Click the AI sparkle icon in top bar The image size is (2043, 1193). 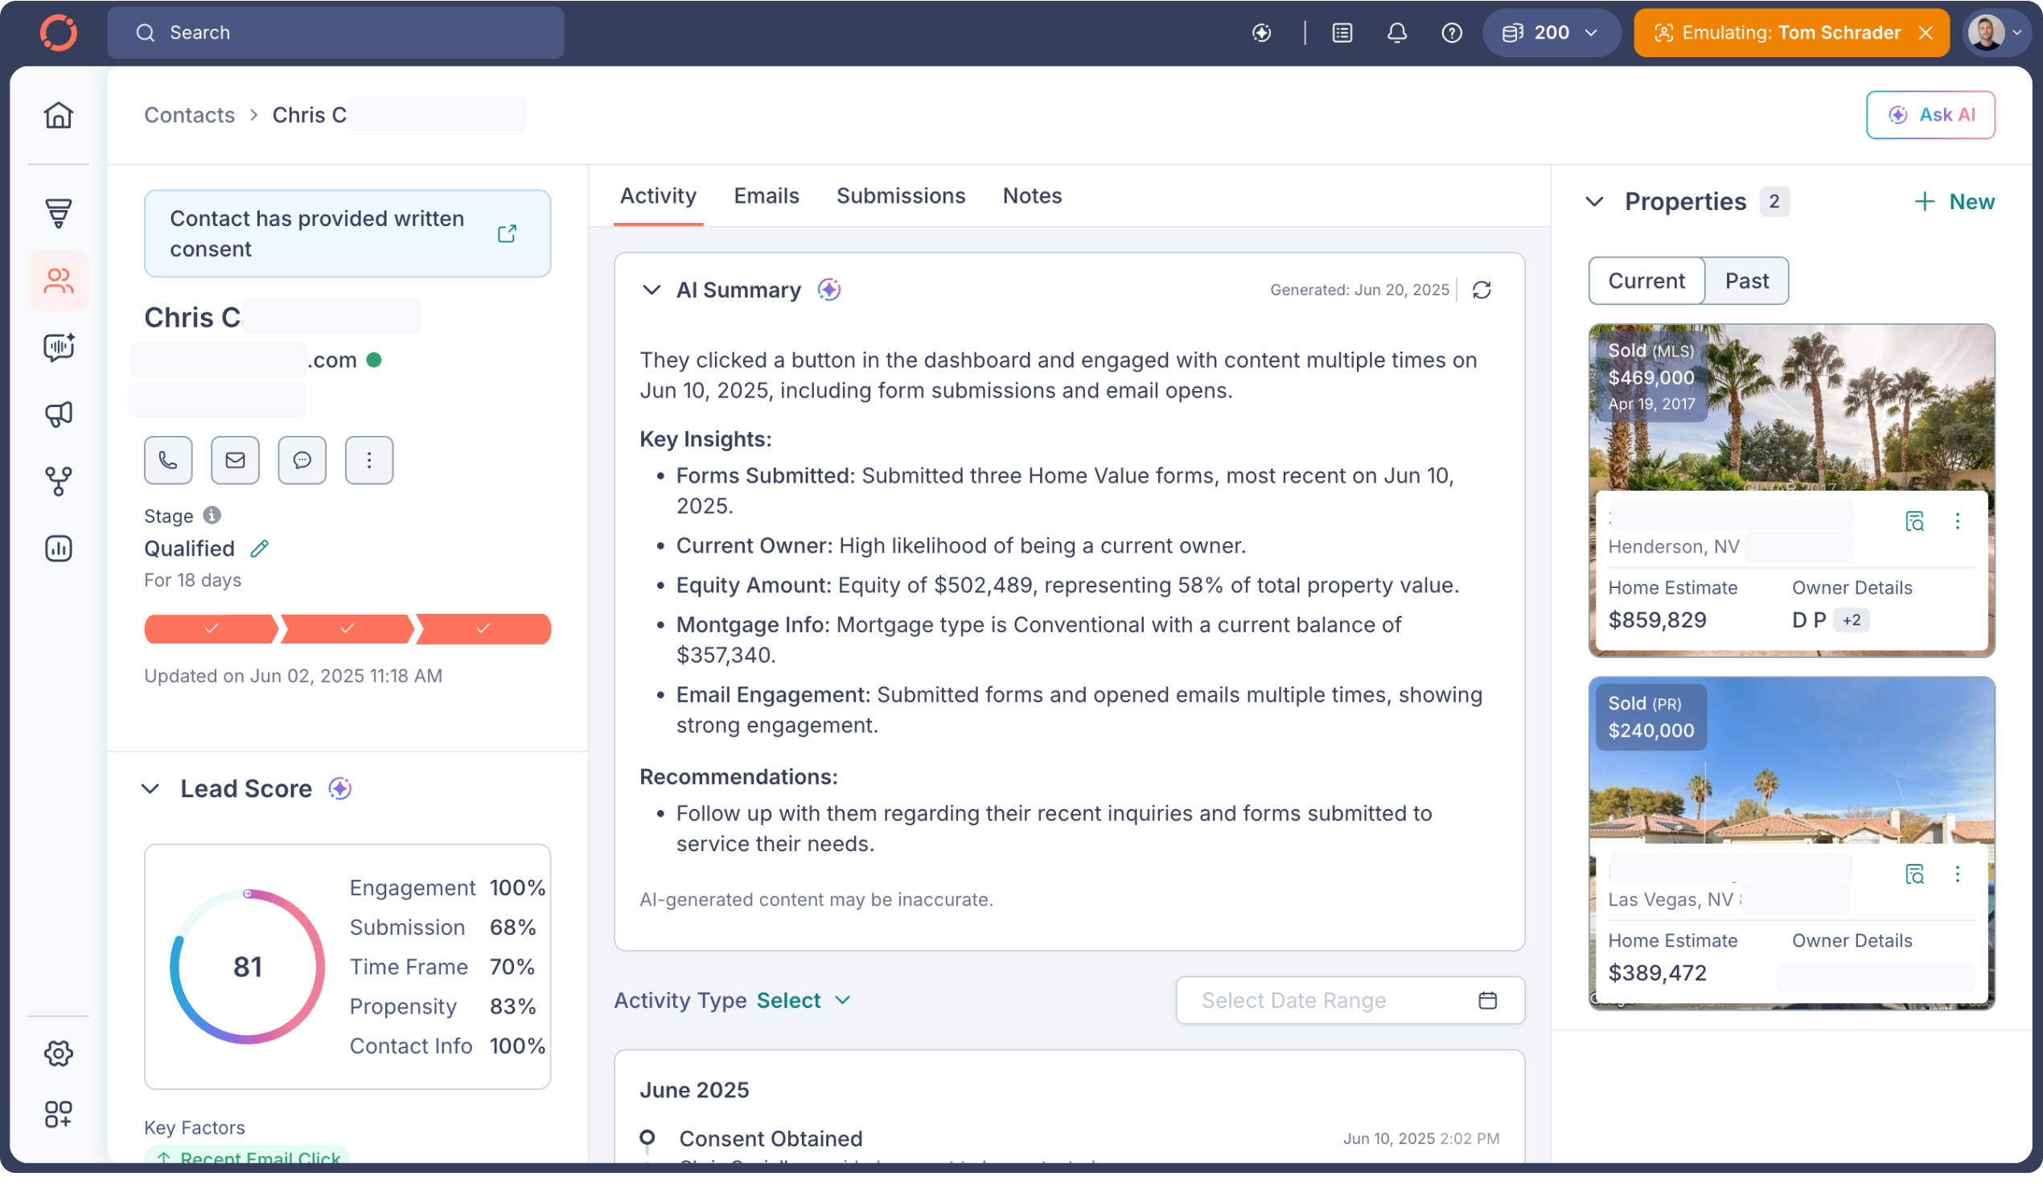click(x=1261, y=32)
